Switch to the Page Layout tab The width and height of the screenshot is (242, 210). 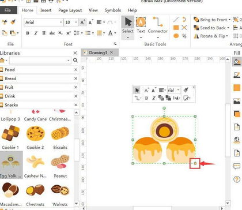click(x=70, y=10)
